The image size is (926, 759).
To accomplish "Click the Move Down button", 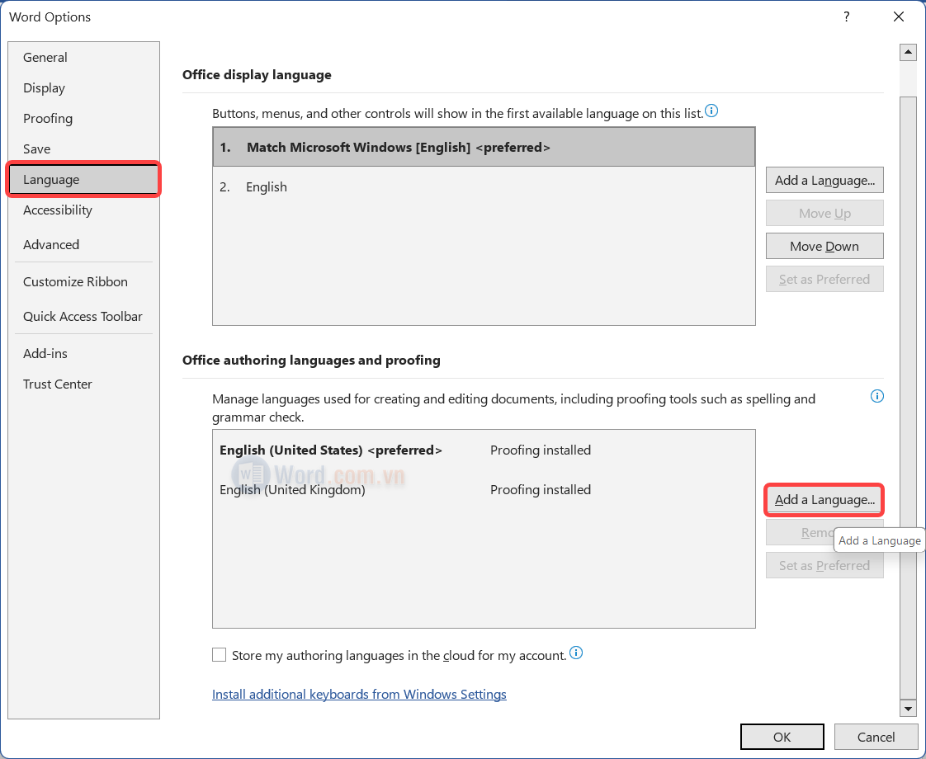I will (x=824, y=246).
